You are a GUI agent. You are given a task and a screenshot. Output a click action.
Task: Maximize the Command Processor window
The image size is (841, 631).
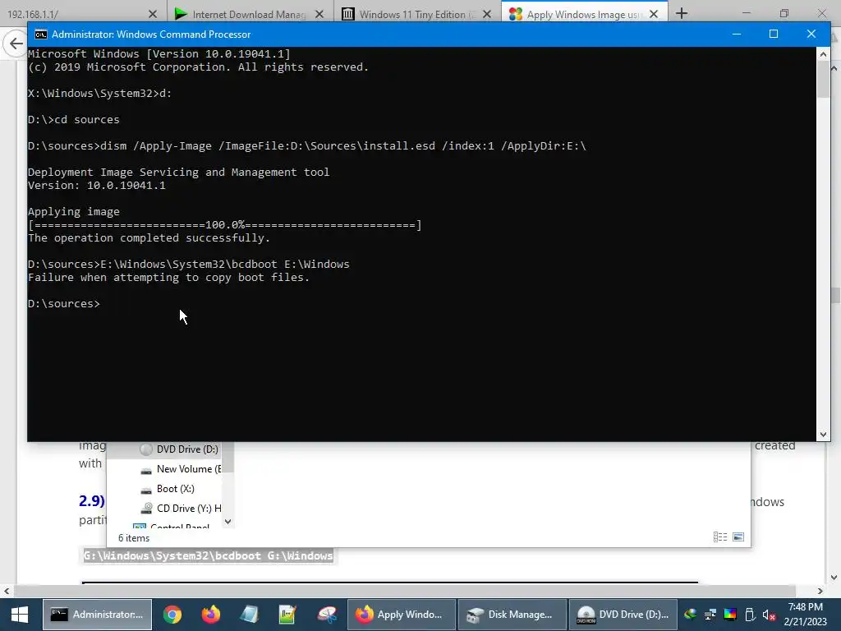click(x=774, y=34)
